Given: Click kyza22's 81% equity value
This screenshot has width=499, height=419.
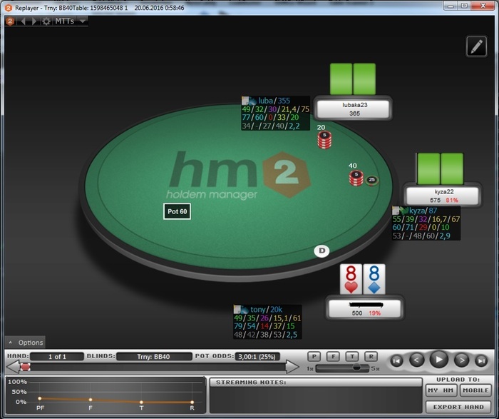Looking at the screenshot, I should (x=452, y=200).
